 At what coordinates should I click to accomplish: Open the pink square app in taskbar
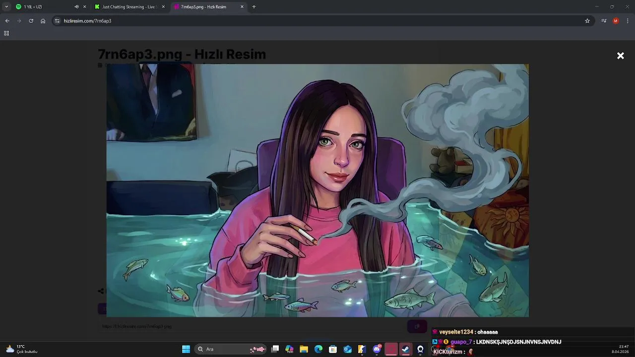[x=391, y=349]
